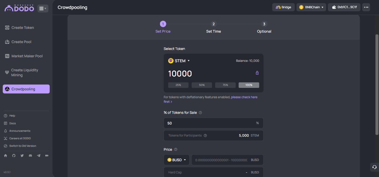Image resolution: width=379 pixels, height=177 pixels.
Task: Click the Bridge button
Action: (x=284, y=7)
